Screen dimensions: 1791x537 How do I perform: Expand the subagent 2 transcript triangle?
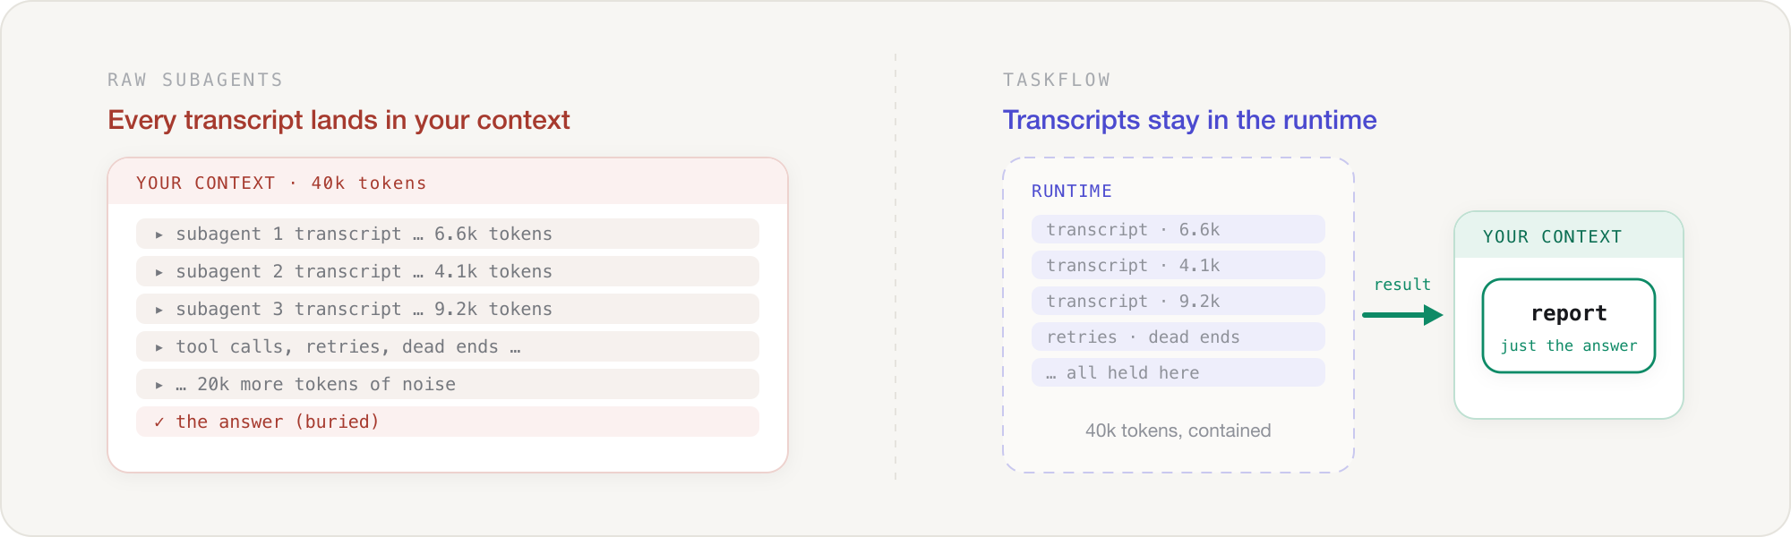(x=159, y=272)
